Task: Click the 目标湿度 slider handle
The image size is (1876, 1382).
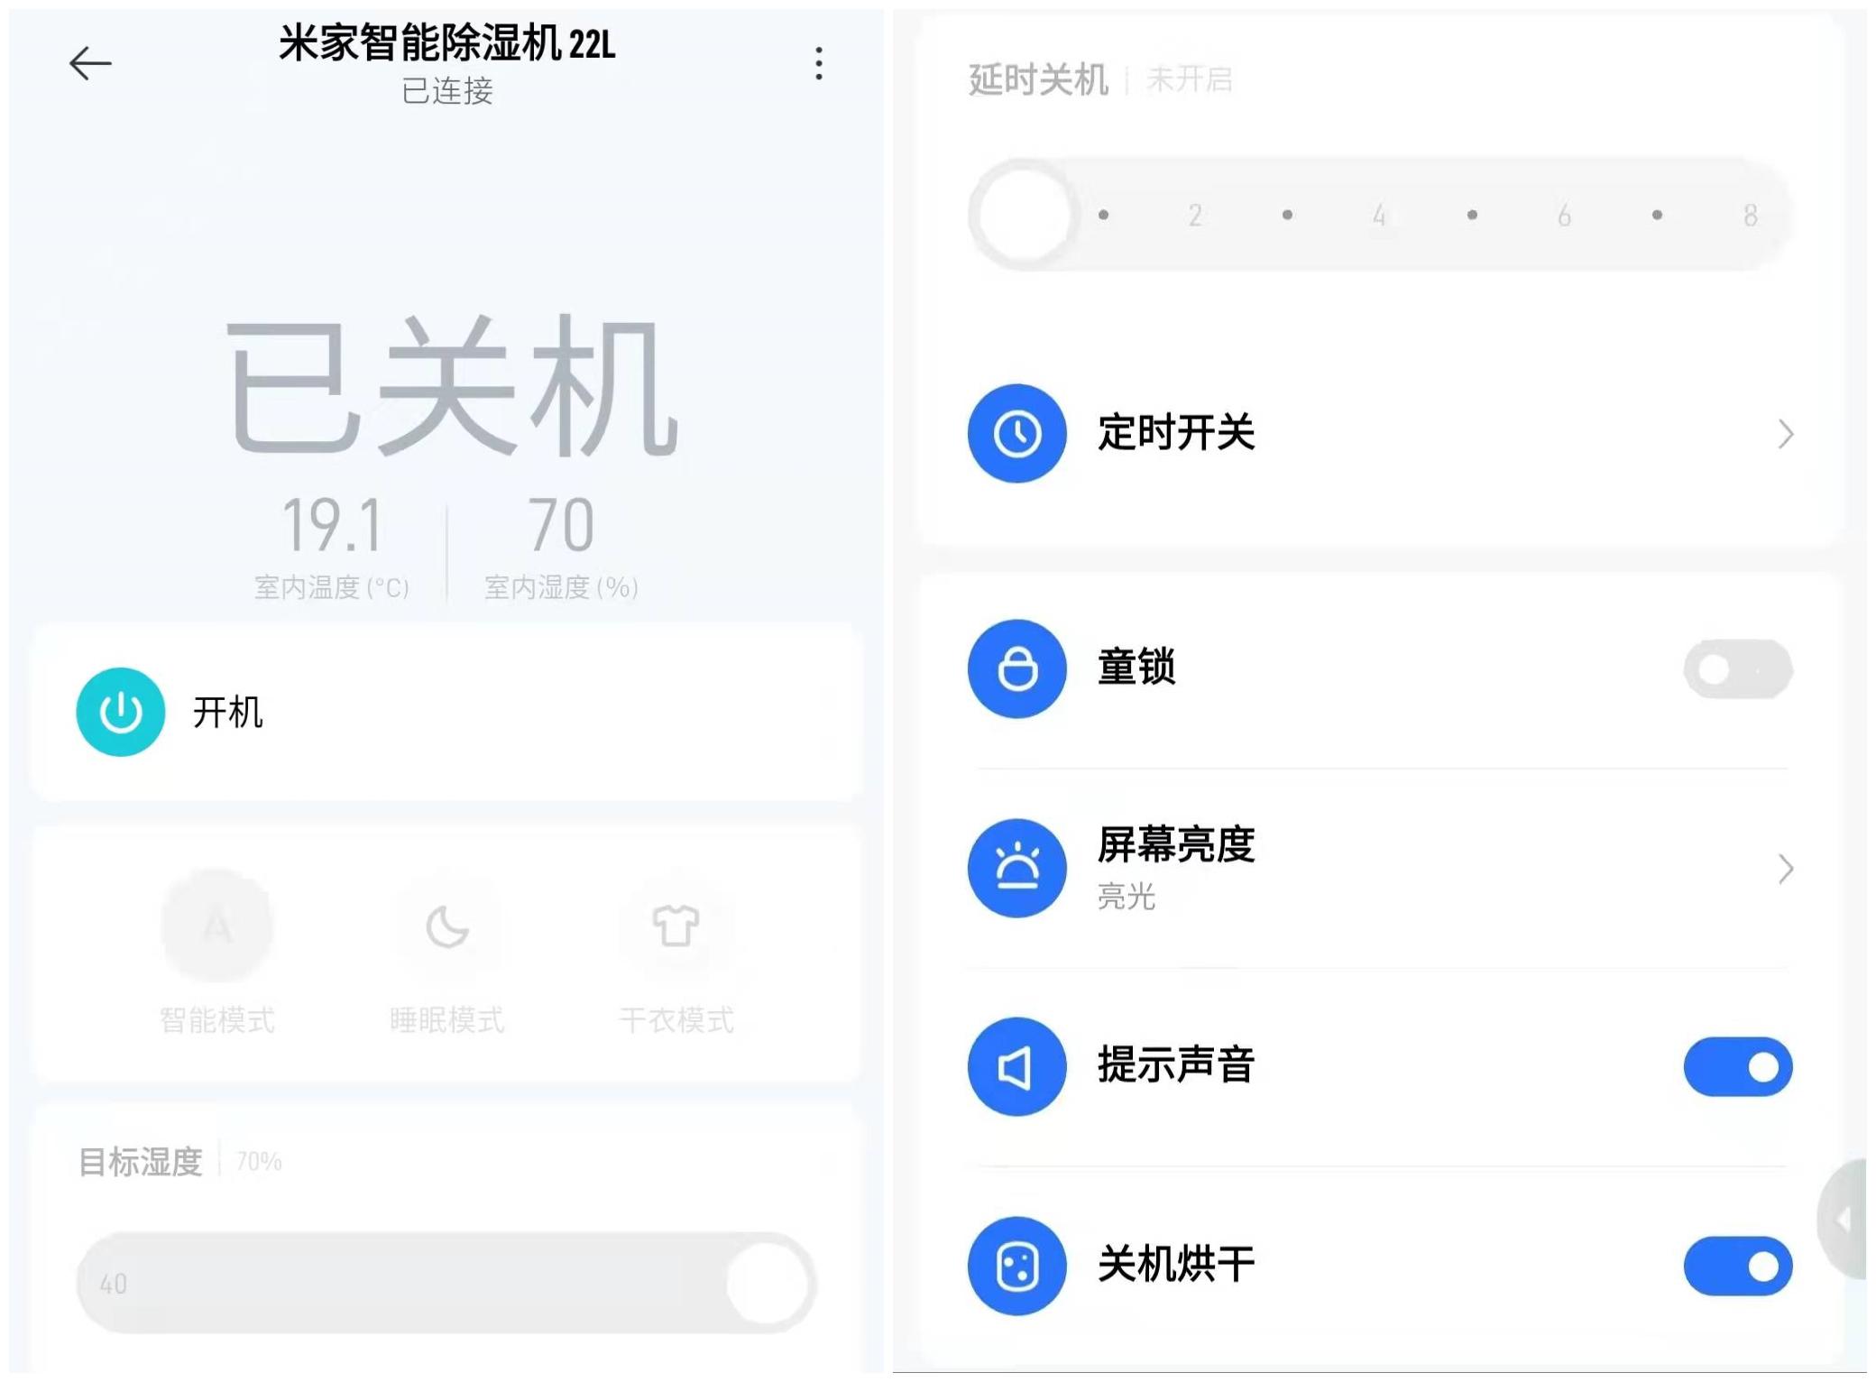Action: click(x=768, y=1283)
